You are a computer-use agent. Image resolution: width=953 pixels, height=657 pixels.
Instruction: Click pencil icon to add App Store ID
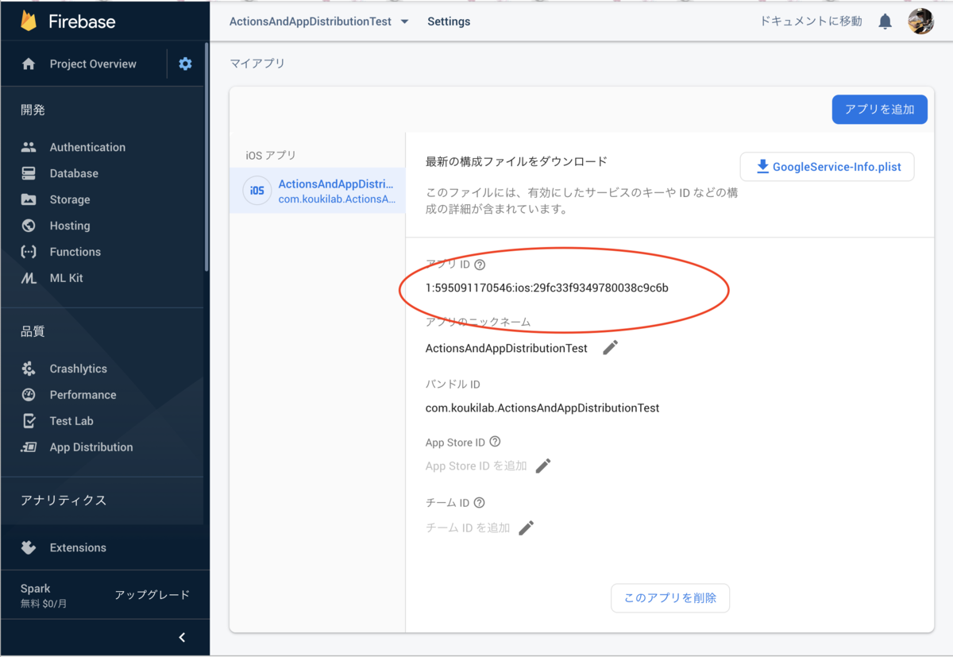point(543,466)
